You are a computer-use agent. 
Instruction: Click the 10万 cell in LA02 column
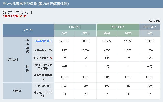[x=150, y=67]
